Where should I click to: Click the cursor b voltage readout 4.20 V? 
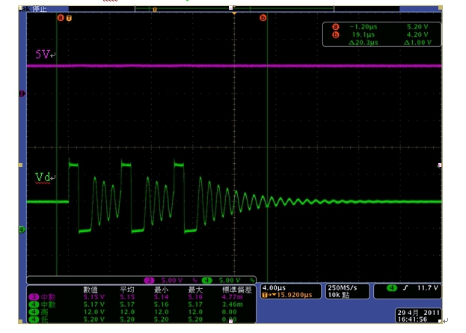tap(417, 34)
